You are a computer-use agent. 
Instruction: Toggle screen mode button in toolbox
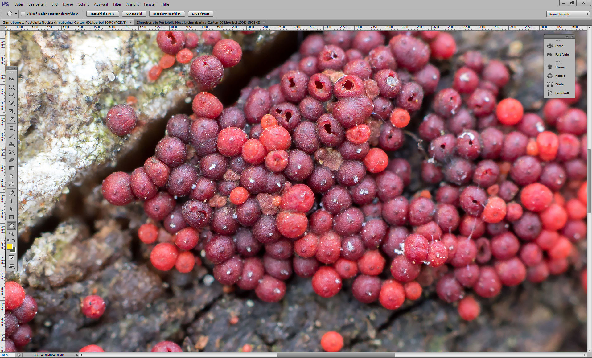pos(11,265)
